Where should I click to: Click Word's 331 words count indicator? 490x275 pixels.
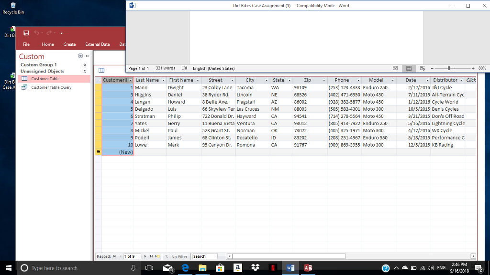[x=165, y=68]
